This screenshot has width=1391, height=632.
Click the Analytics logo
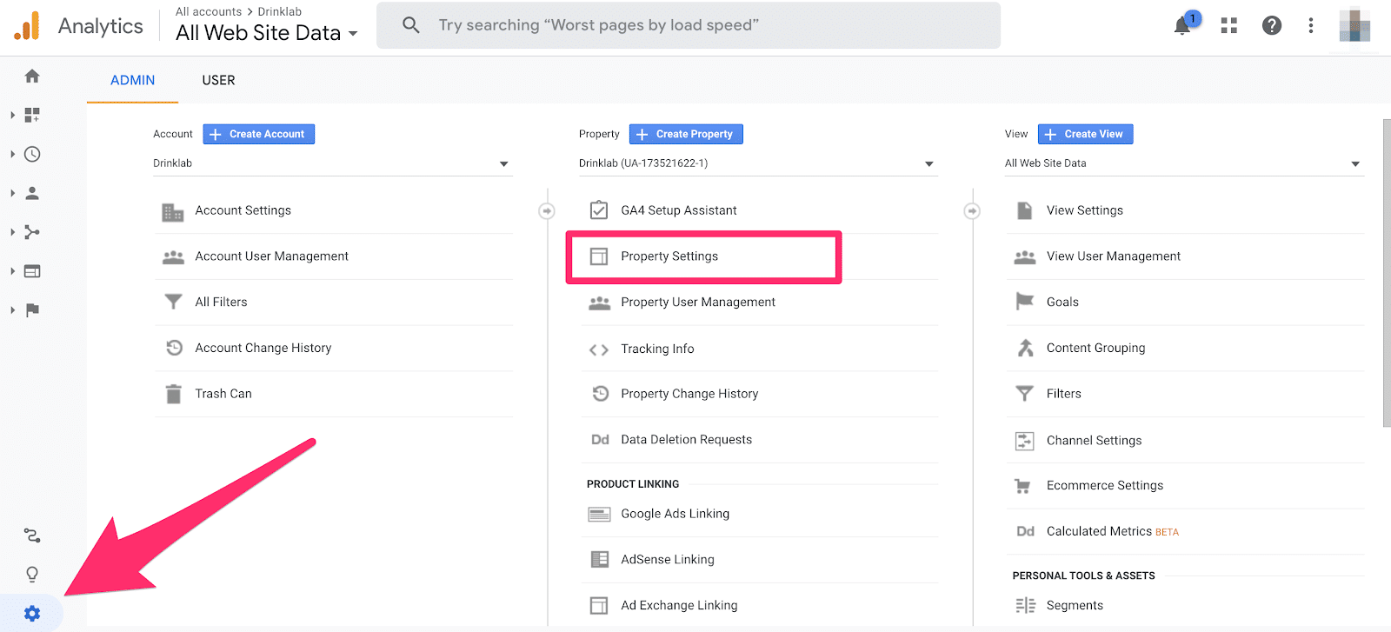coord(27,25)
